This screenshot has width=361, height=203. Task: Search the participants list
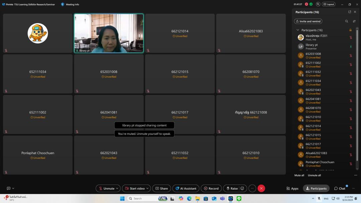click(347, 21)
